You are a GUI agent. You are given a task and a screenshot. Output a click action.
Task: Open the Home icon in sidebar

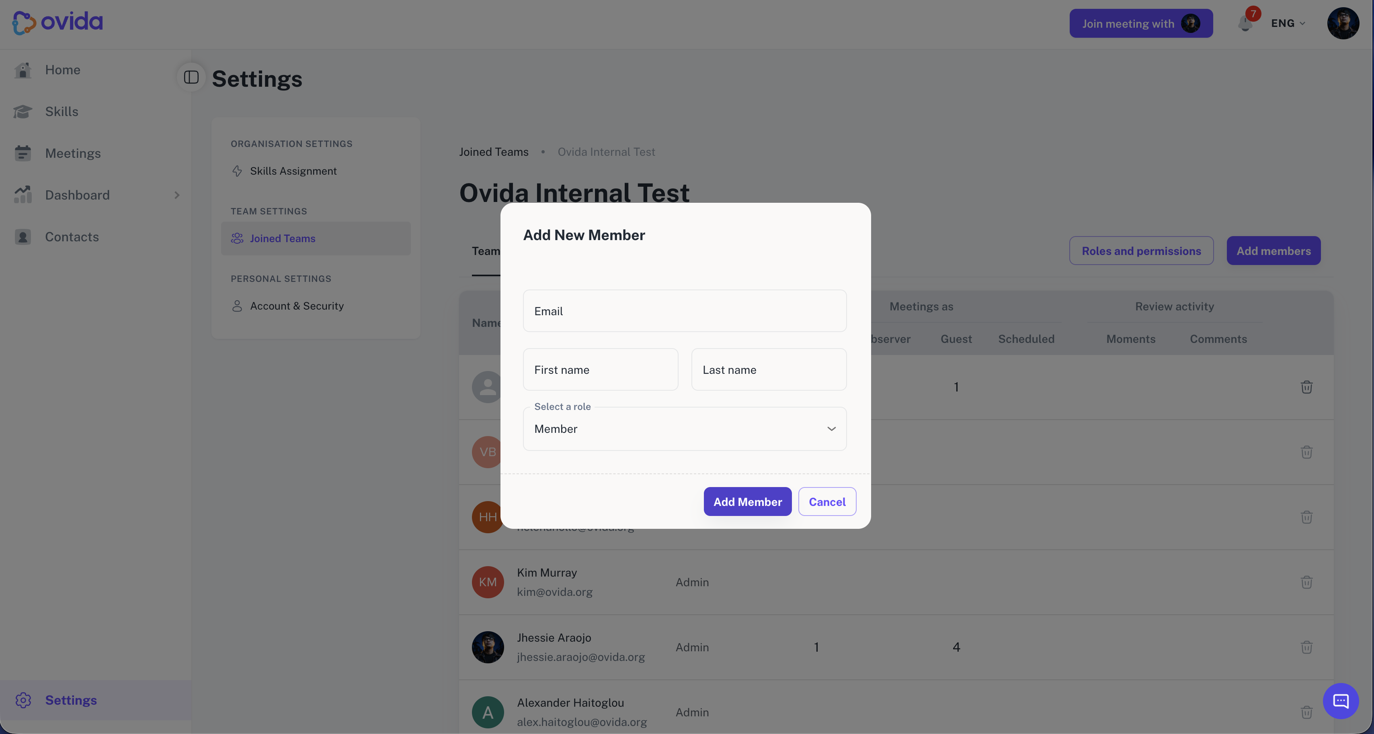click(x=23, y=70)
